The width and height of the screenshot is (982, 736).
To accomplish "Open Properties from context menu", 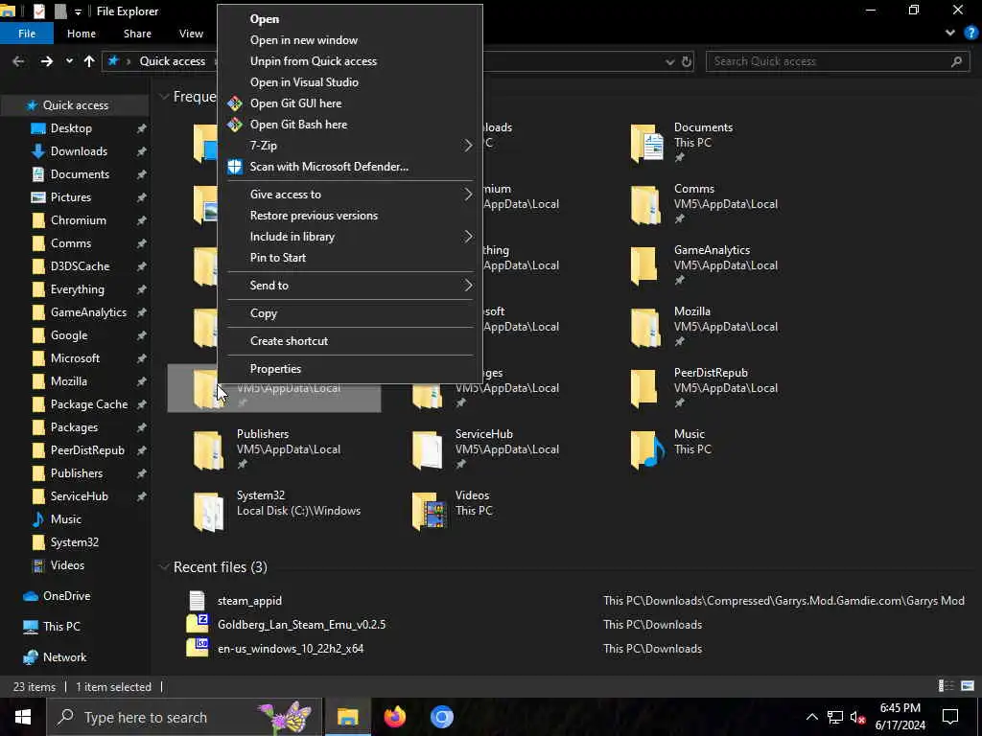I will 275,369.
